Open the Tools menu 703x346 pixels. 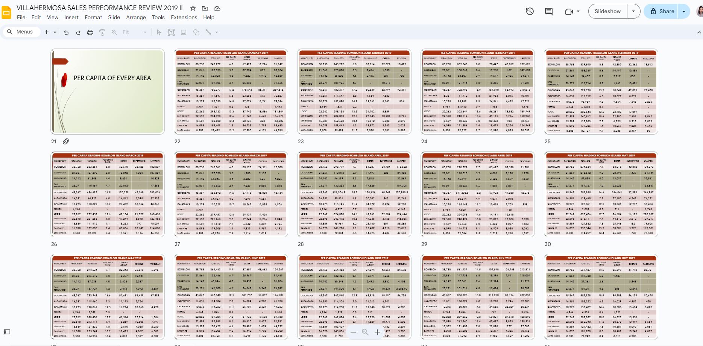158,17
